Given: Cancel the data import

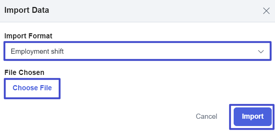Looking at the screenshot, I should tap(206, 117).
